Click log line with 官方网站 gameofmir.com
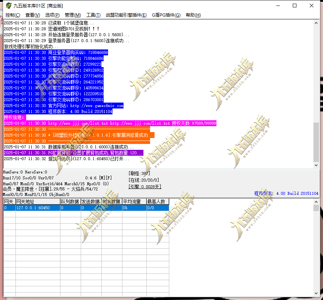 pos(64,106)
